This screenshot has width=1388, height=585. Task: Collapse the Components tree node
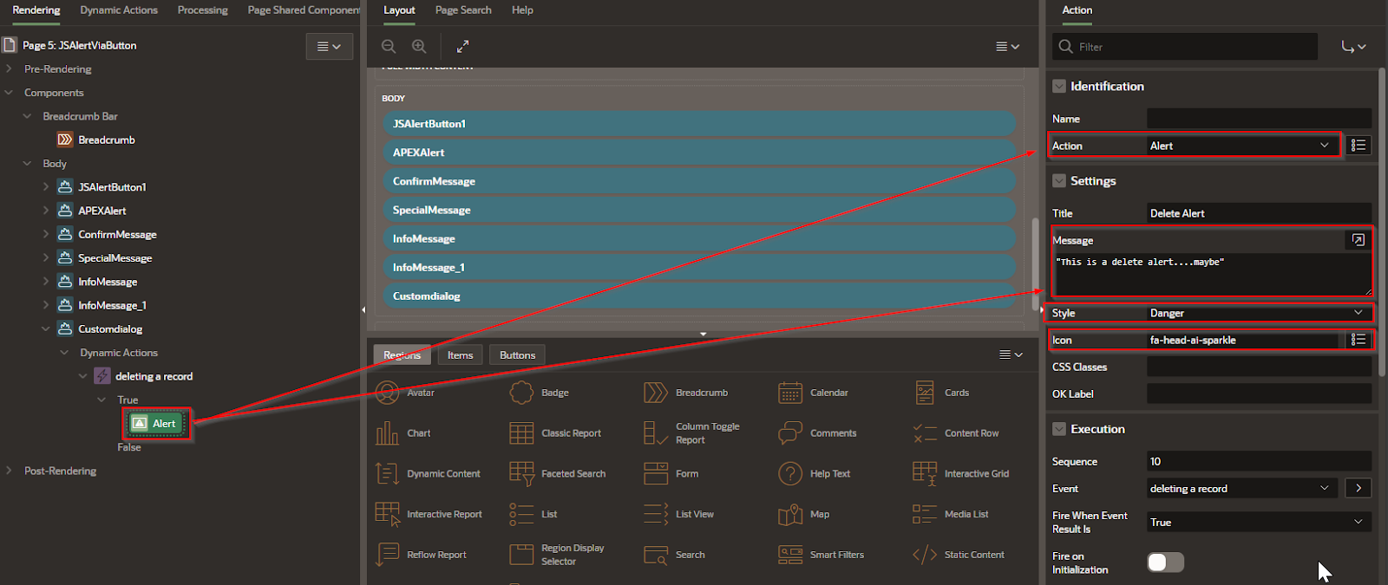point(9,93)
